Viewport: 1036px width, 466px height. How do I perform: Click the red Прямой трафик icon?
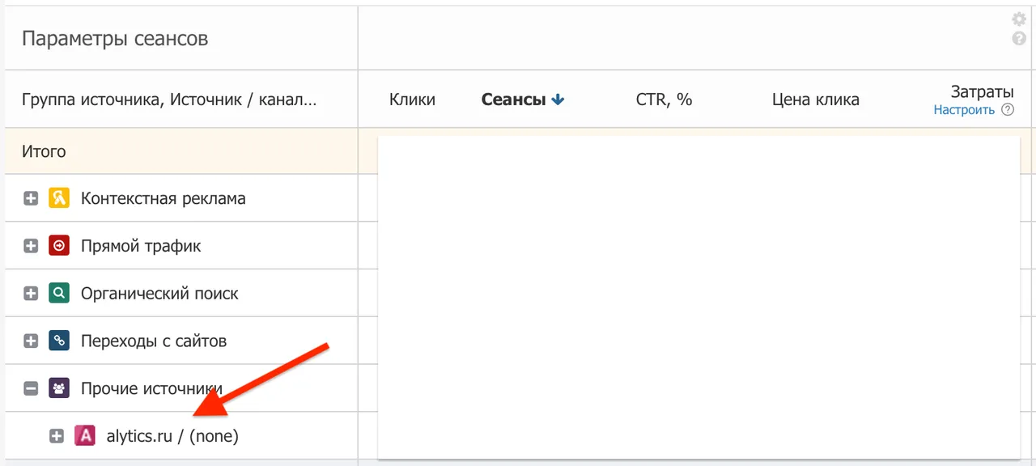59,246
